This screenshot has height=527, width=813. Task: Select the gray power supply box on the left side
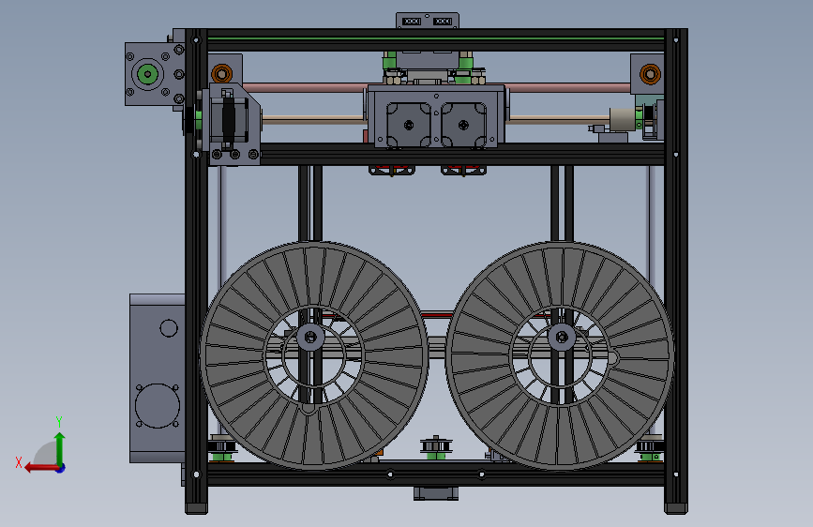click(x=158, y=378)
